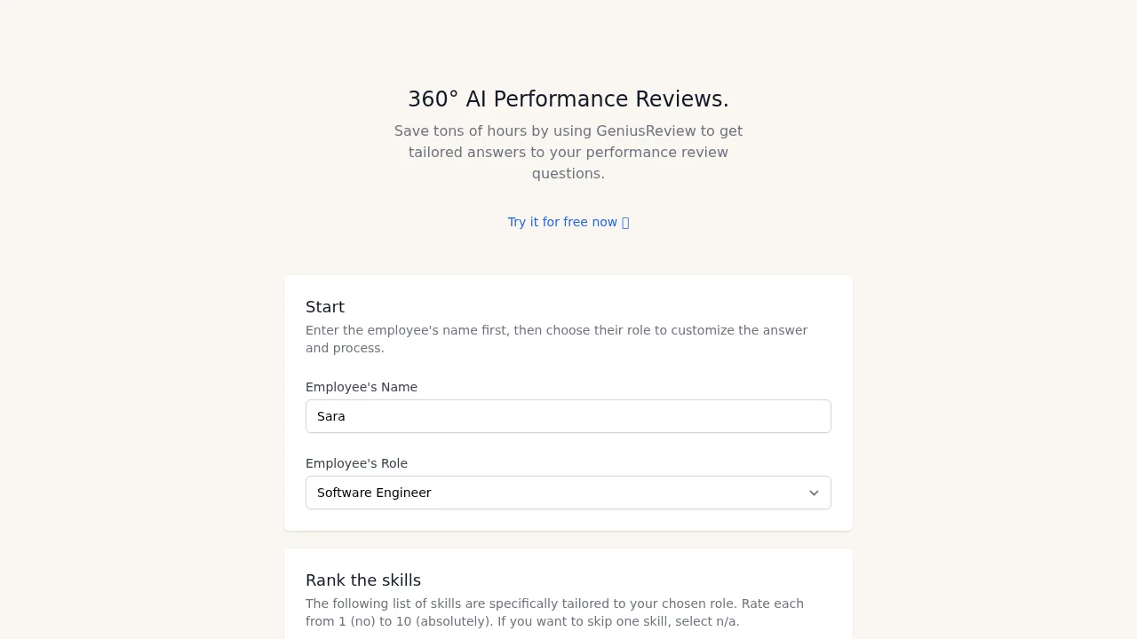The image size is (1137, 639).
Task: Select the name Sara in the text box
Action: 330,415
